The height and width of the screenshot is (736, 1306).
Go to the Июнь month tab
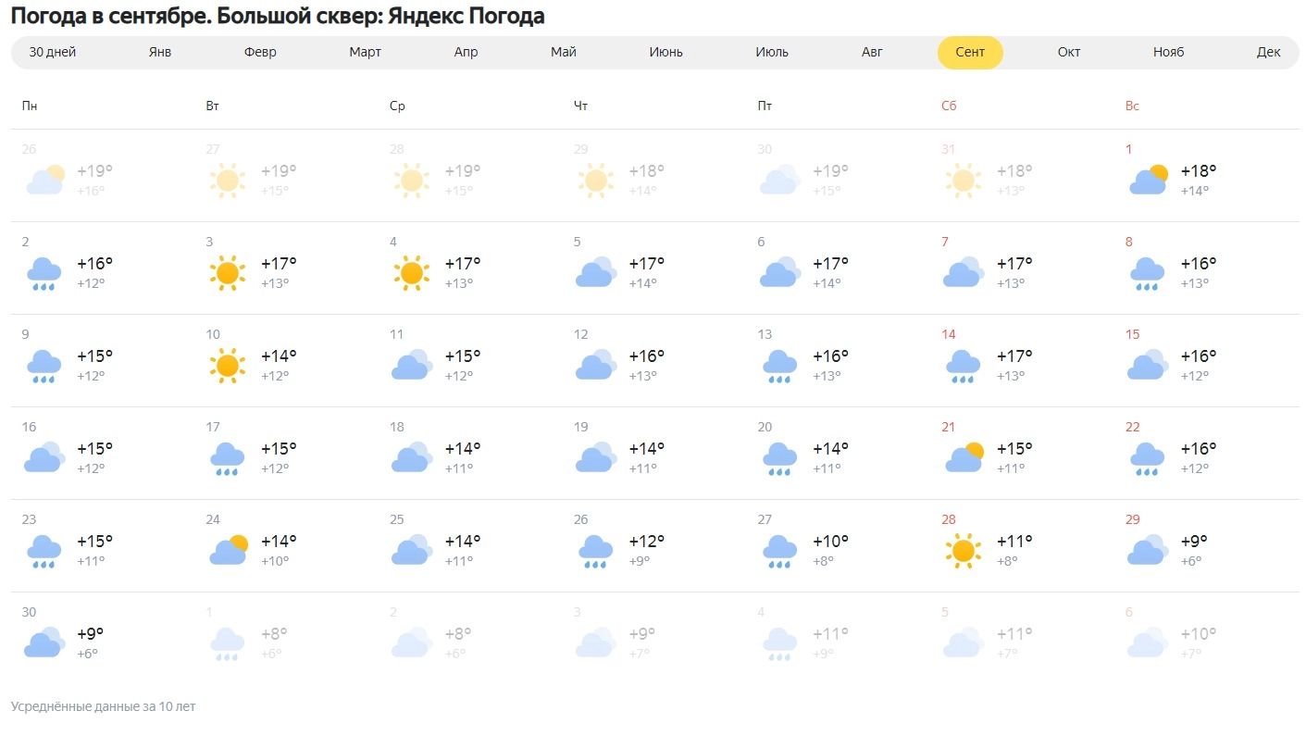coord(665,52)
